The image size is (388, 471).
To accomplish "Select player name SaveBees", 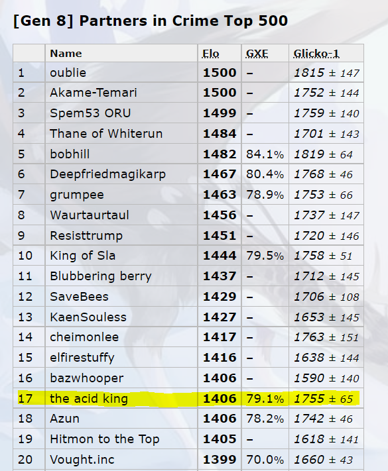I will tap(79, 297).
